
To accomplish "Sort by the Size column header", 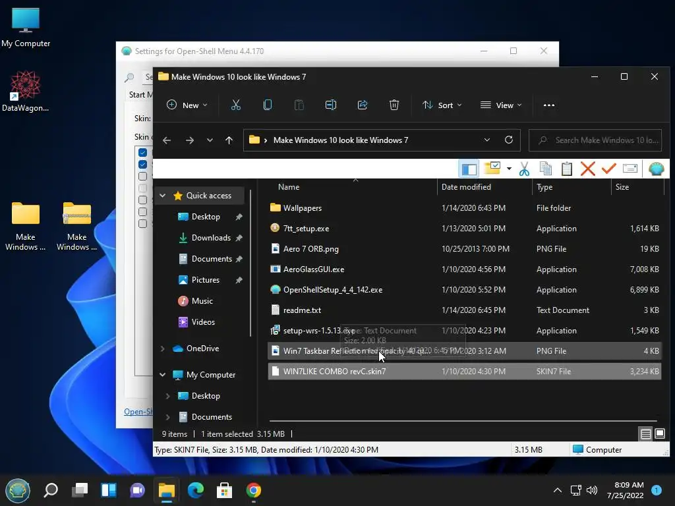I will [622, 187].
